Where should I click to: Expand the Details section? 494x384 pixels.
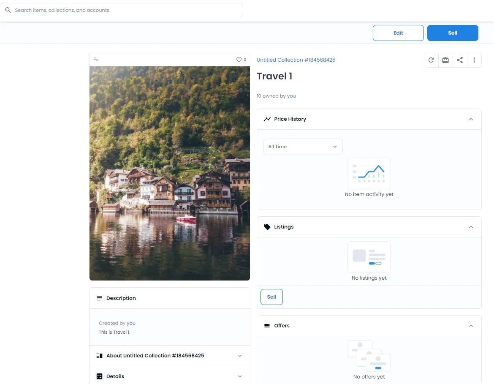point(240,376)
